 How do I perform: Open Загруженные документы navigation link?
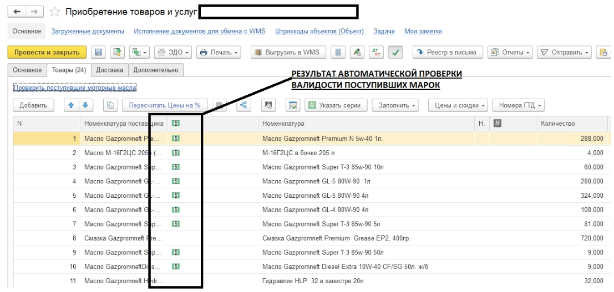88,32
